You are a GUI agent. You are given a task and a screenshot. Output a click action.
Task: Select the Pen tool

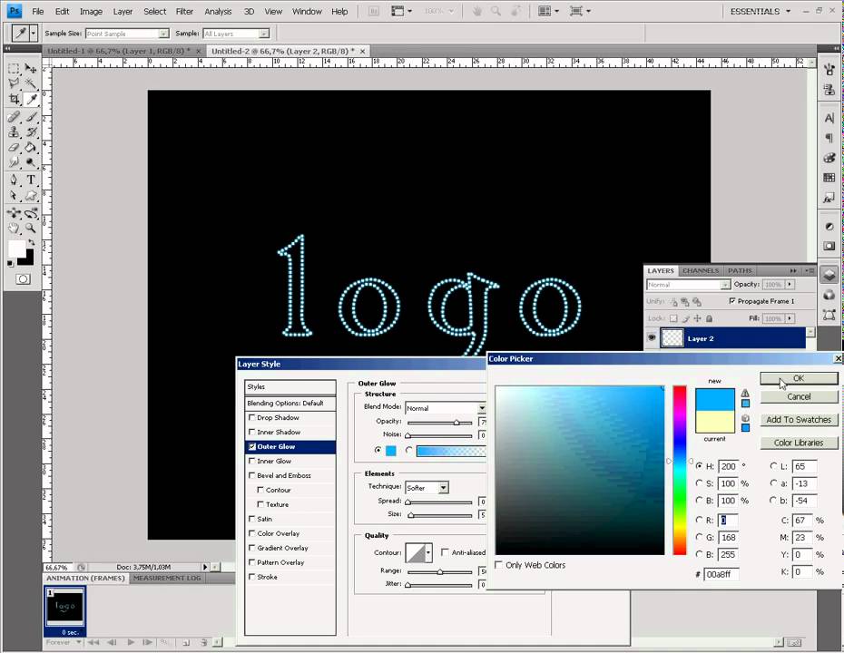(14, 180)
